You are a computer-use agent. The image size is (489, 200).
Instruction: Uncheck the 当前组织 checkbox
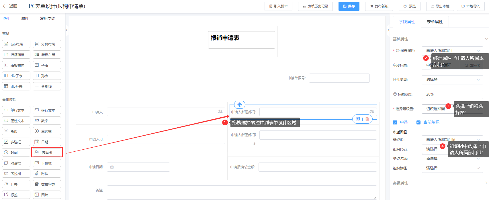click(x=418, y=122)
